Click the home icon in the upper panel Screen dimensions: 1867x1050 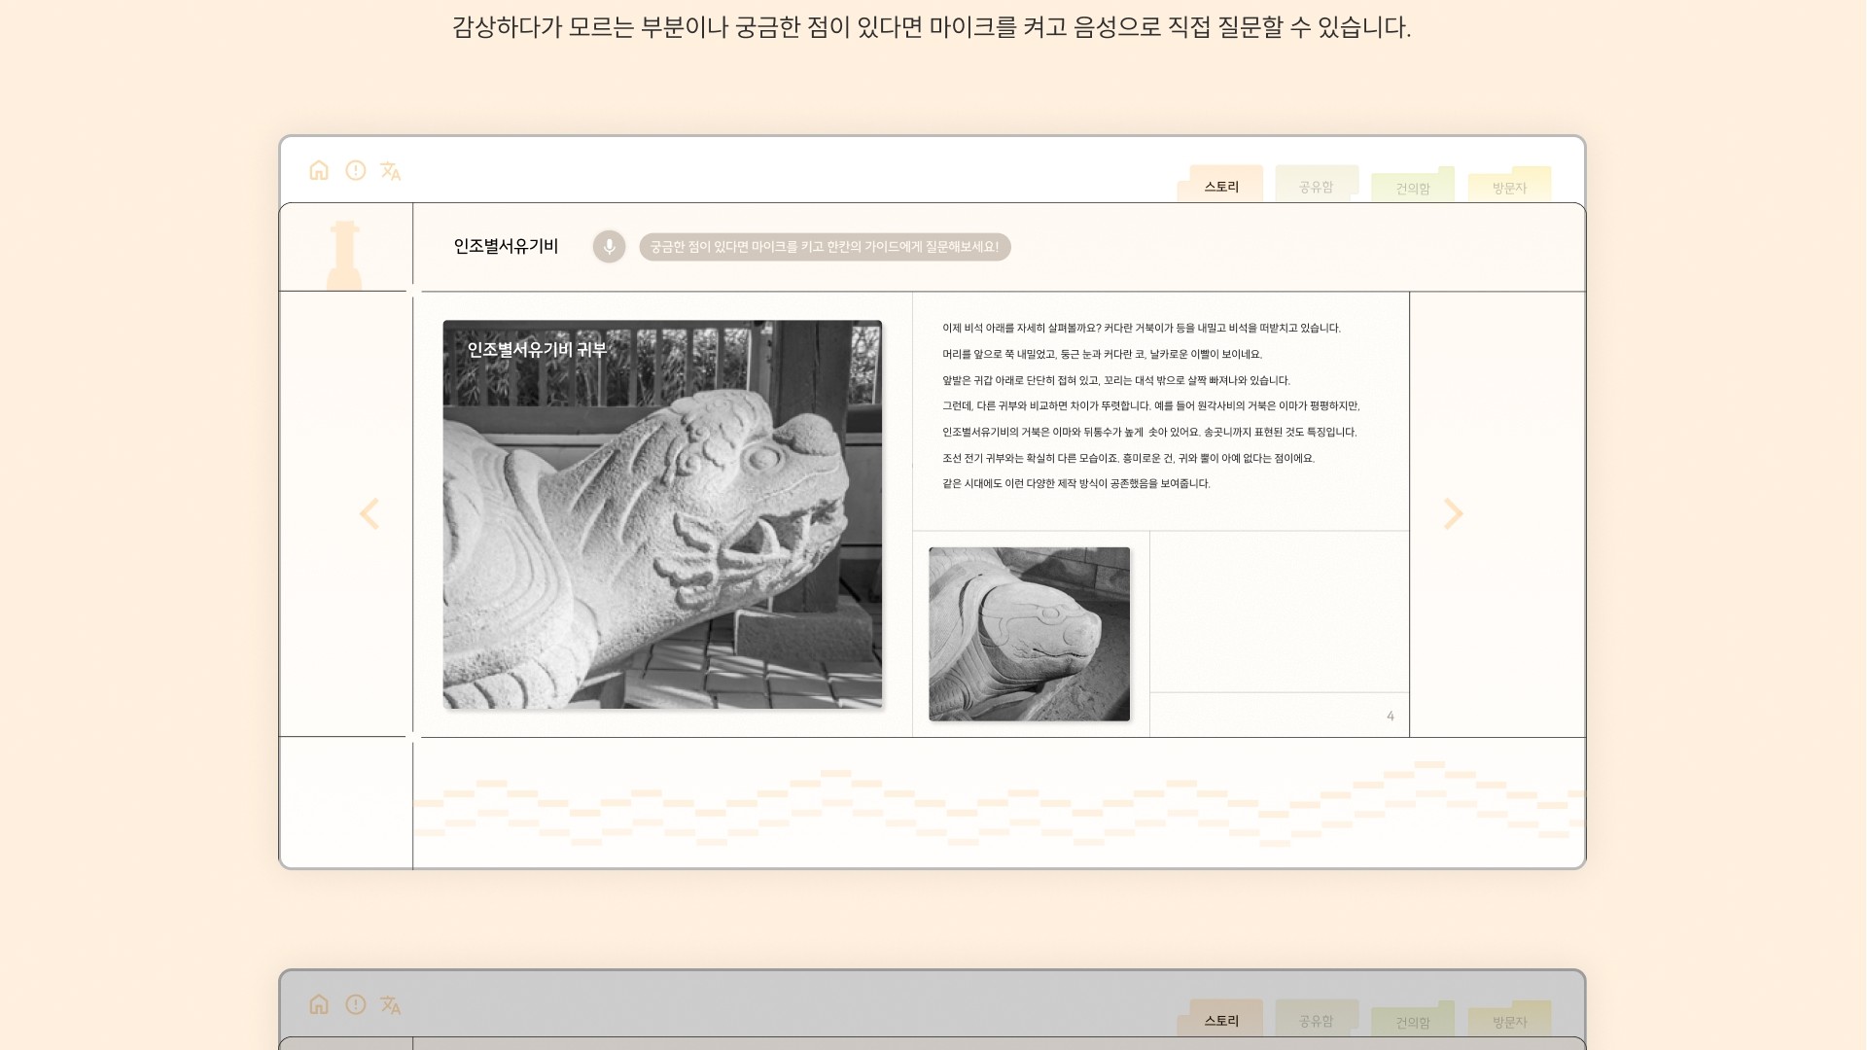pyautogui.click(x=319, y=171)
